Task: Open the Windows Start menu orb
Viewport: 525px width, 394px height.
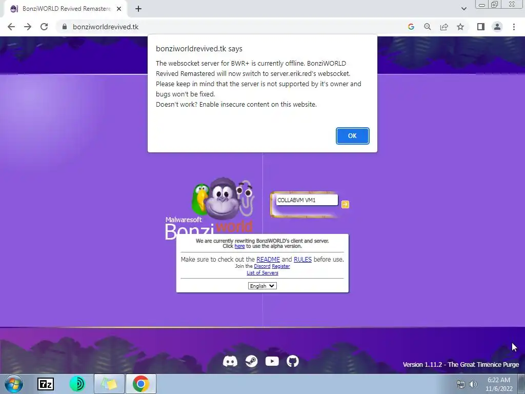Action: (14, 384)
